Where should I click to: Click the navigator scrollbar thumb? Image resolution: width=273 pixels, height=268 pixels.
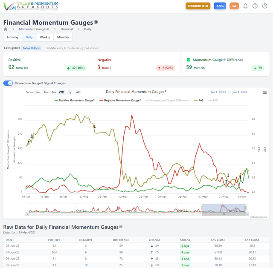(224, 214)
